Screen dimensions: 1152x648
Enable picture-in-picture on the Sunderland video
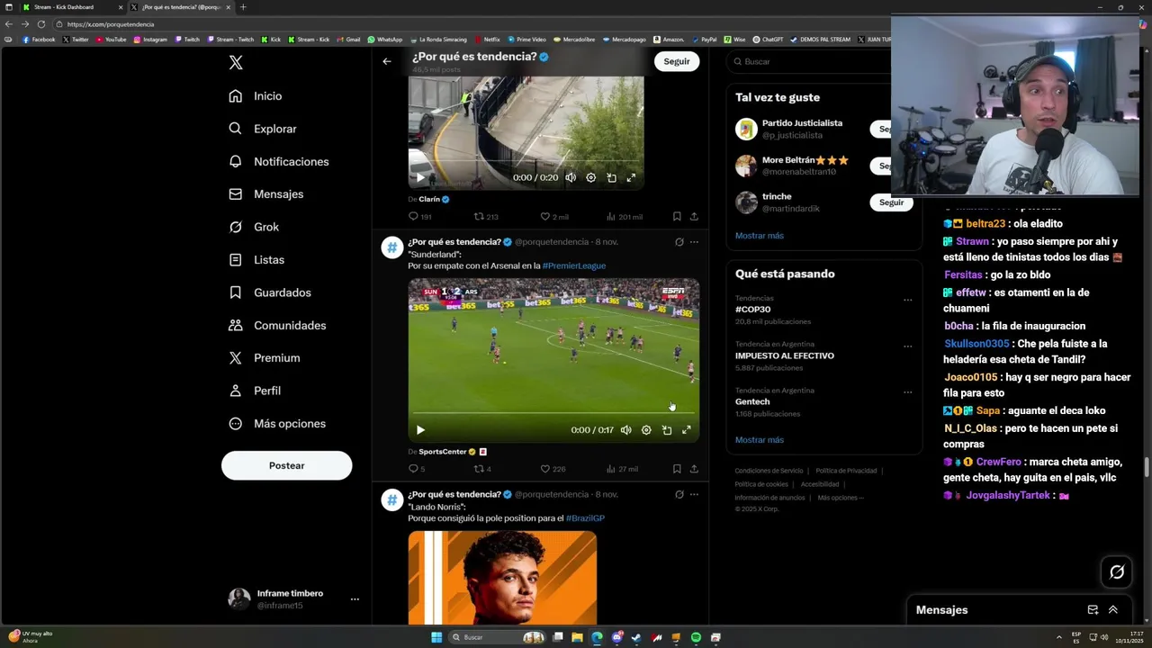(667, 430)
